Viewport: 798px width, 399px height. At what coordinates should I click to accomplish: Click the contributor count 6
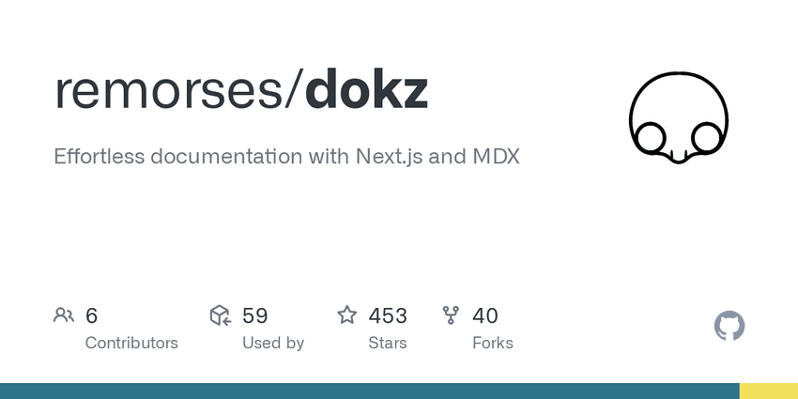[x=91, y=315]
